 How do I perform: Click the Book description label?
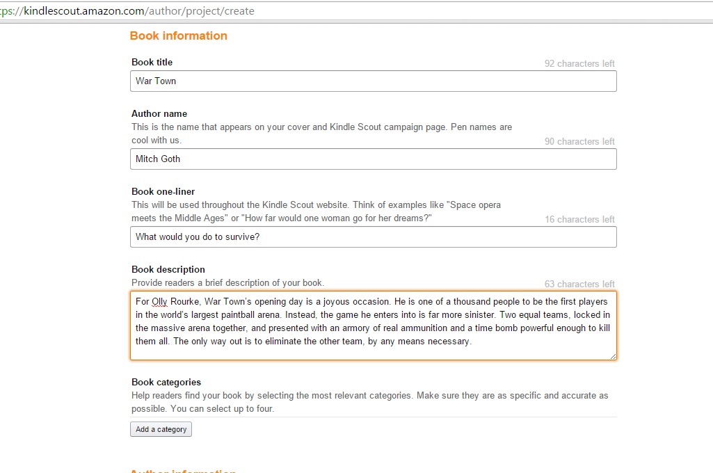point(168,270)
